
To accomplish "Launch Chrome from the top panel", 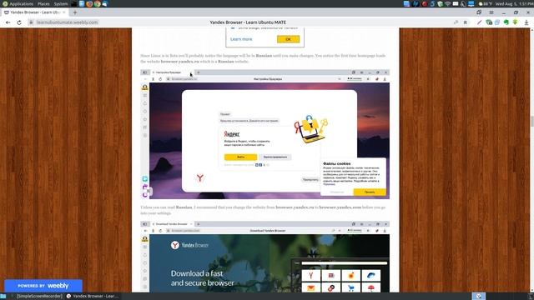I will pyautogui.click(x=97, y=3).
